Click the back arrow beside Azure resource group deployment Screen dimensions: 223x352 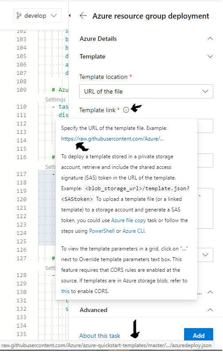[83, 16]
